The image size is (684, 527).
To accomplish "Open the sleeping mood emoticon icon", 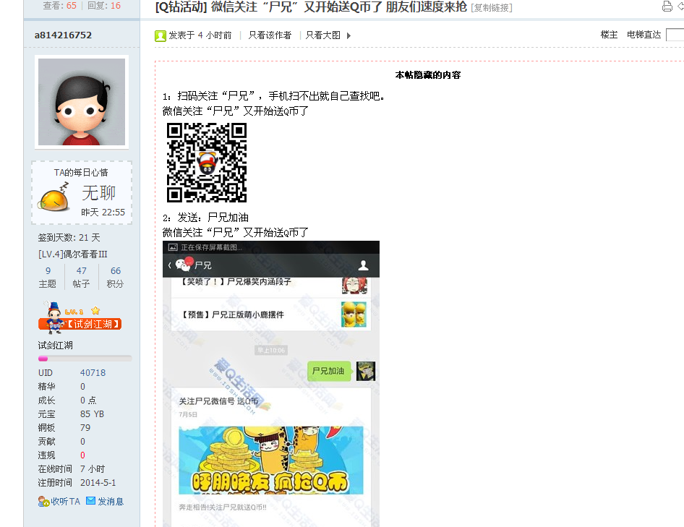I will [54, 197].
